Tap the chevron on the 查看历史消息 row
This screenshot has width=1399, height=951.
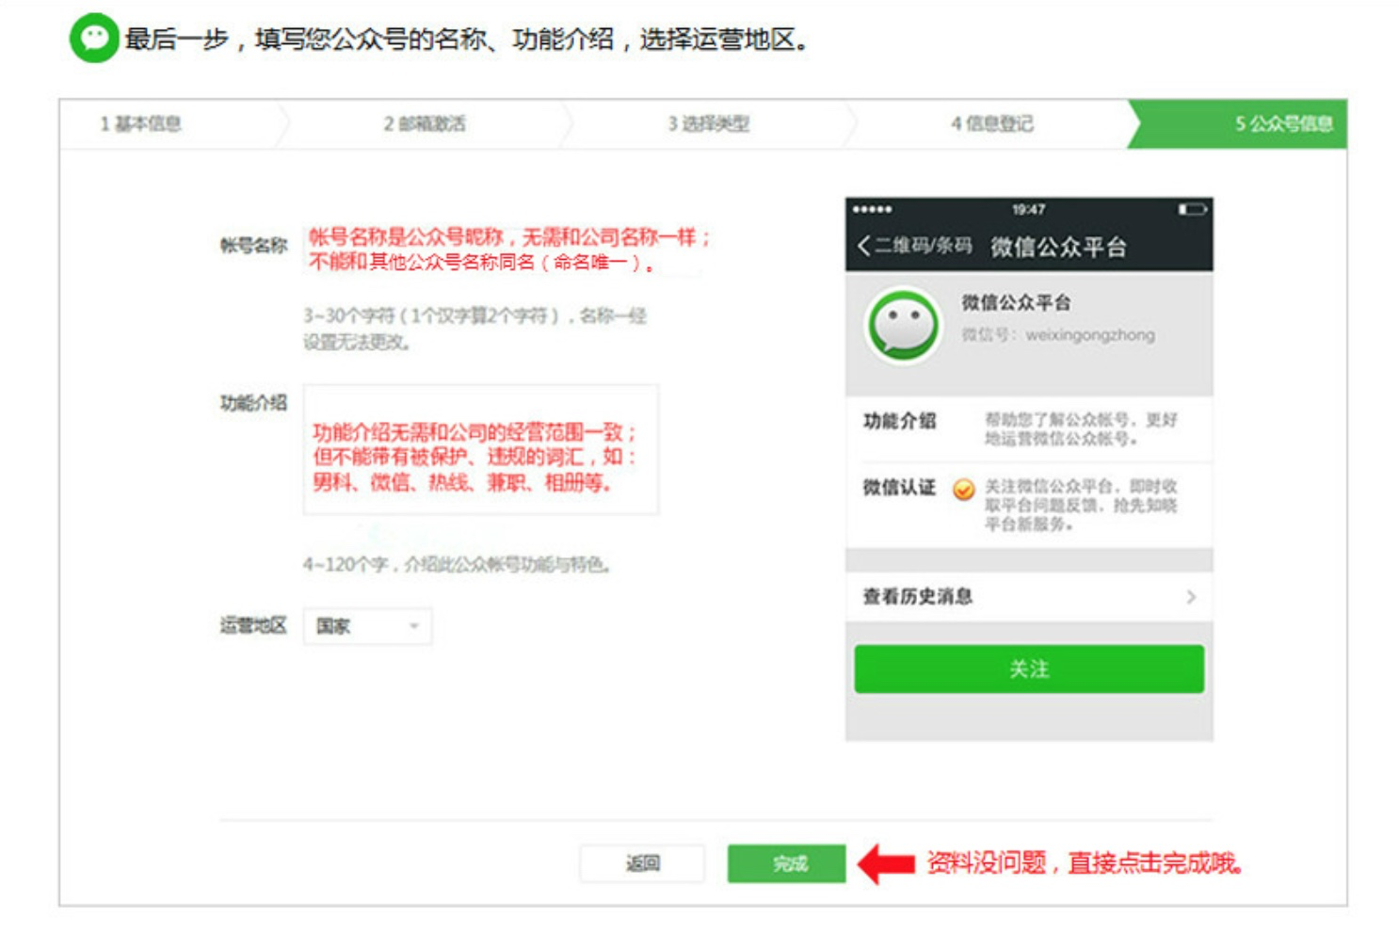pyautogui.click(x=1191, y=597)
